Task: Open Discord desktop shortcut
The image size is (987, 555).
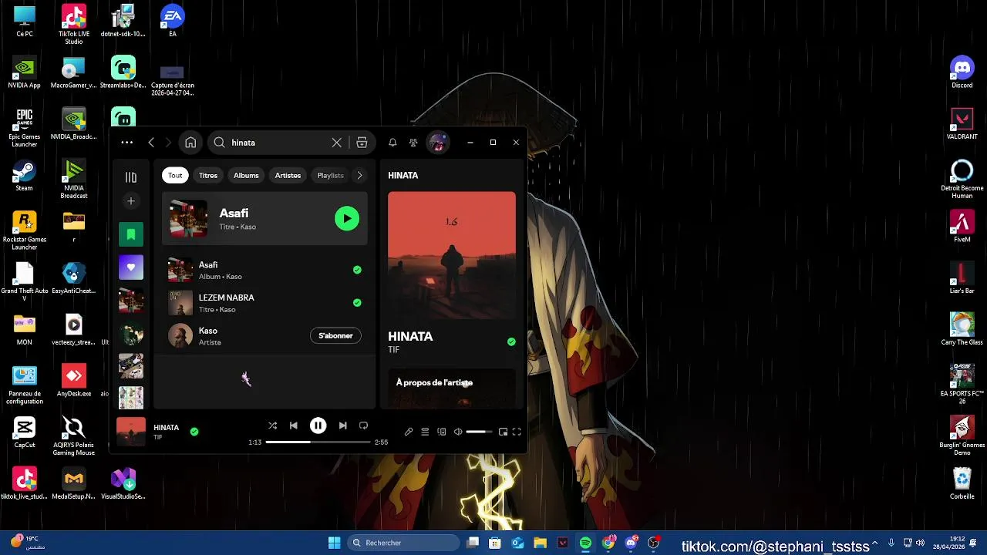Action: pos(962,72)
